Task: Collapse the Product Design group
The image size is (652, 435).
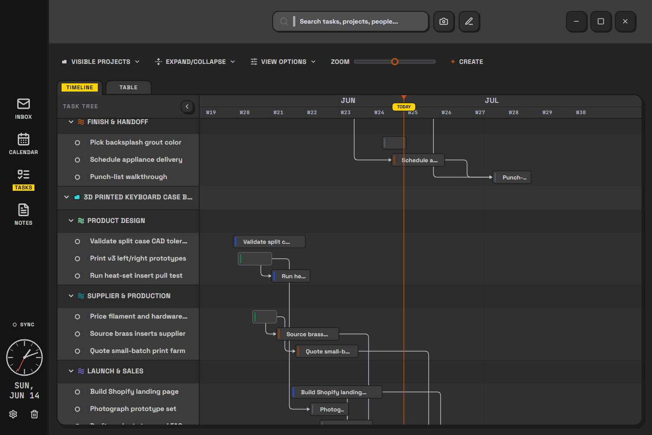Action: tap(71, 221)
